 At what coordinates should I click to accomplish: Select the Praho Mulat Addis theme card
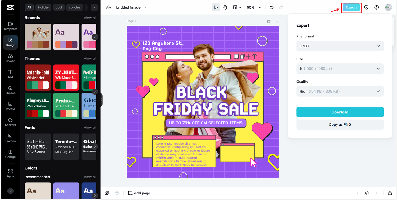point(66,106)
